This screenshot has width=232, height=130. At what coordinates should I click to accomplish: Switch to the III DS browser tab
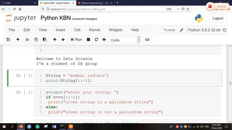tap(18, 3)
